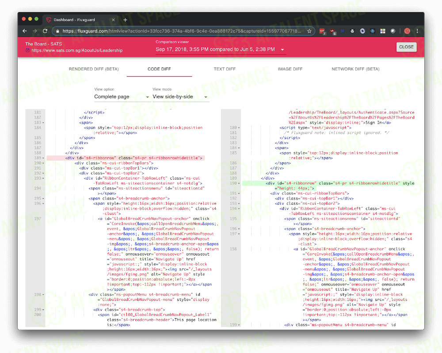The image size is (442, 353).
Task: Click the external link icon beside sats.com.sg URL
Action: [27, 50]
